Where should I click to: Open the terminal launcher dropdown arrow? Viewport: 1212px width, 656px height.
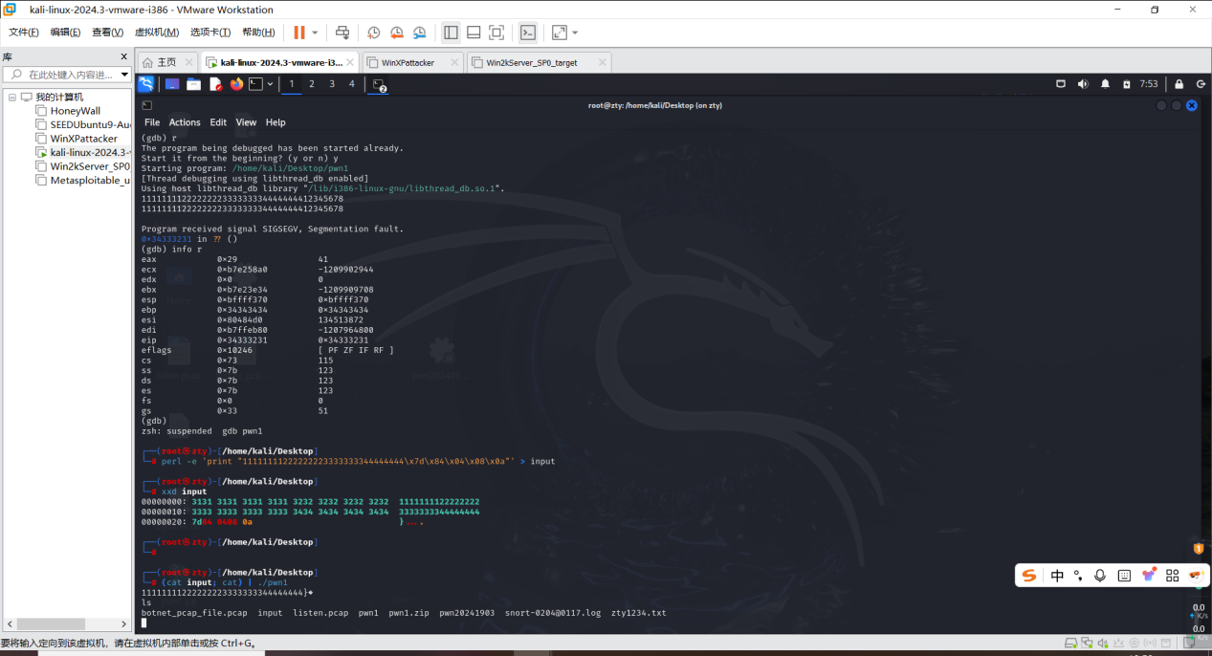(271, 84)
